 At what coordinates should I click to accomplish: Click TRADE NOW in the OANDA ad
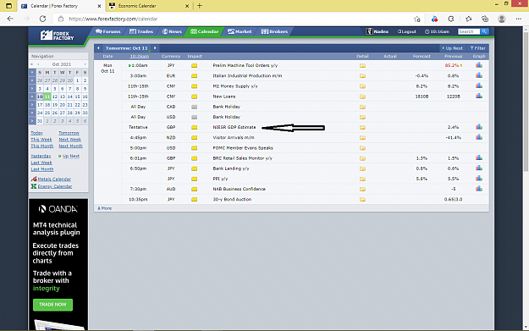point(52,305)
